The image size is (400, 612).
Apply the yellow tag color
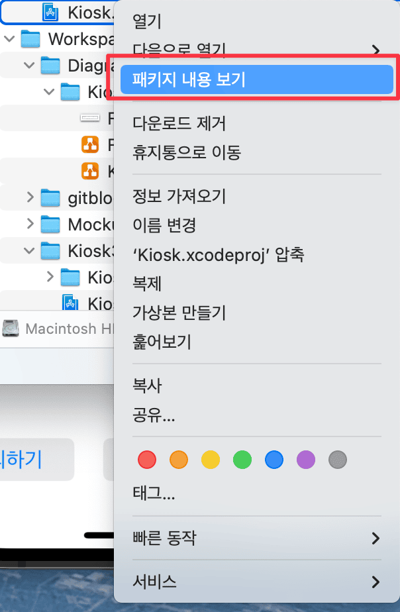click(x=211, y=460)
